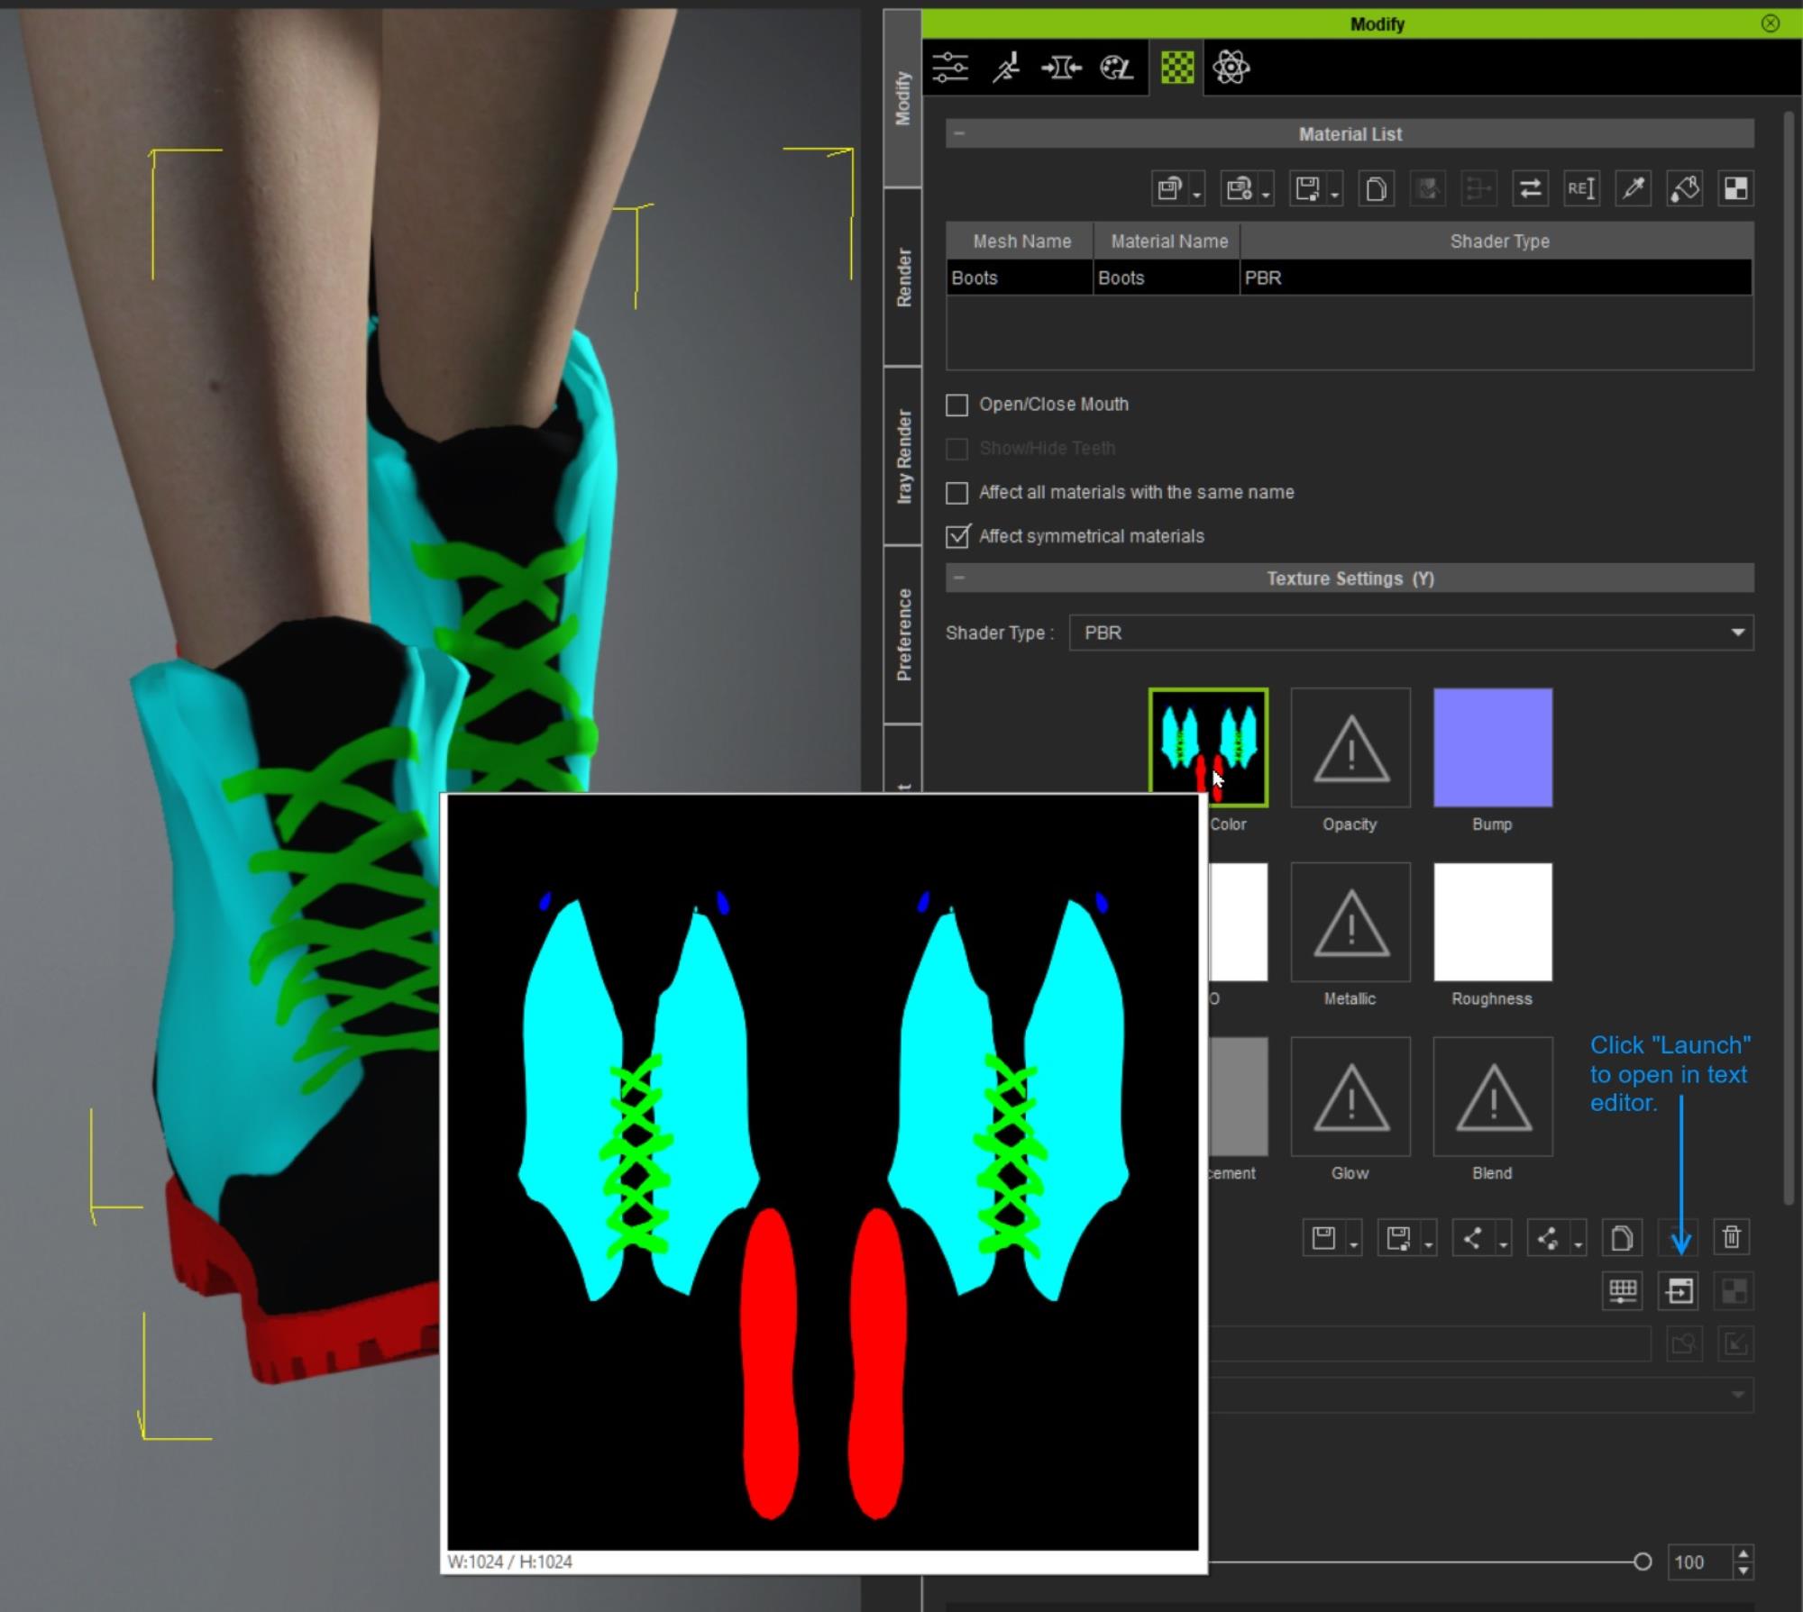Click the Material Name column header
The height and width of the screenshot is (1612, 1803).
click(1168, 241)
